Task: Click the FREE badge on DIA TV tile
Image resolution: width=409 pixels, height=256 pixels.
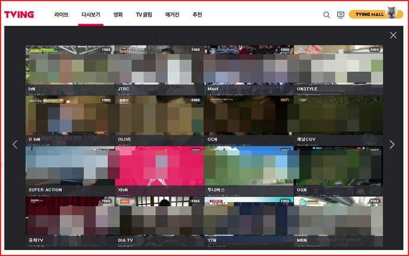Action: point(196,201)
